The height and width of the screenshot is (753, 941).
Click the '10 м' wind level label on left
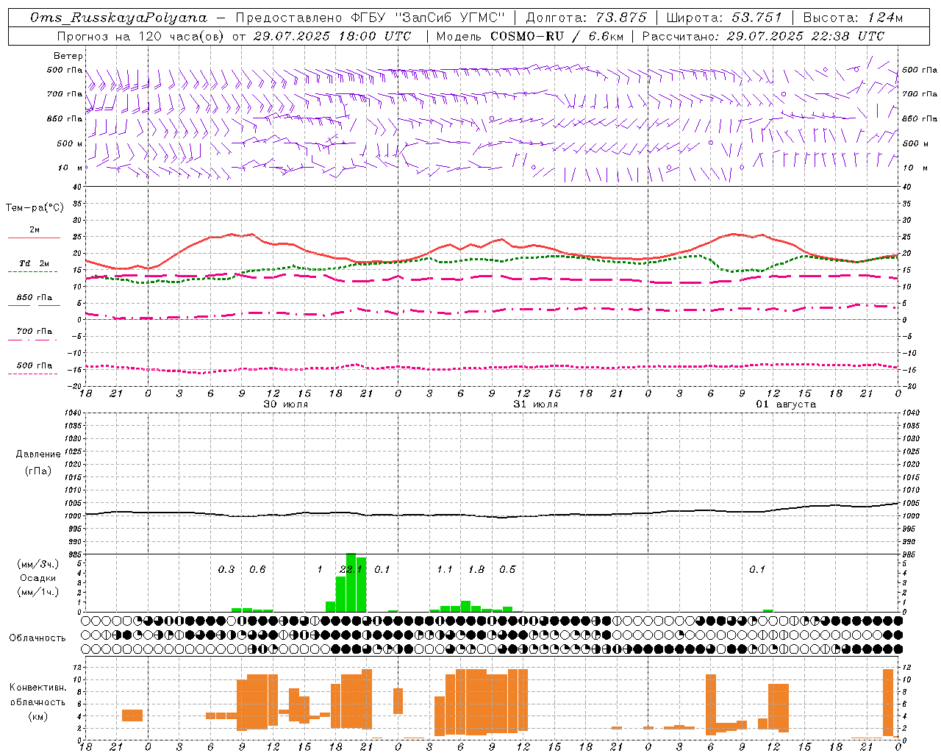click(71, 168)
